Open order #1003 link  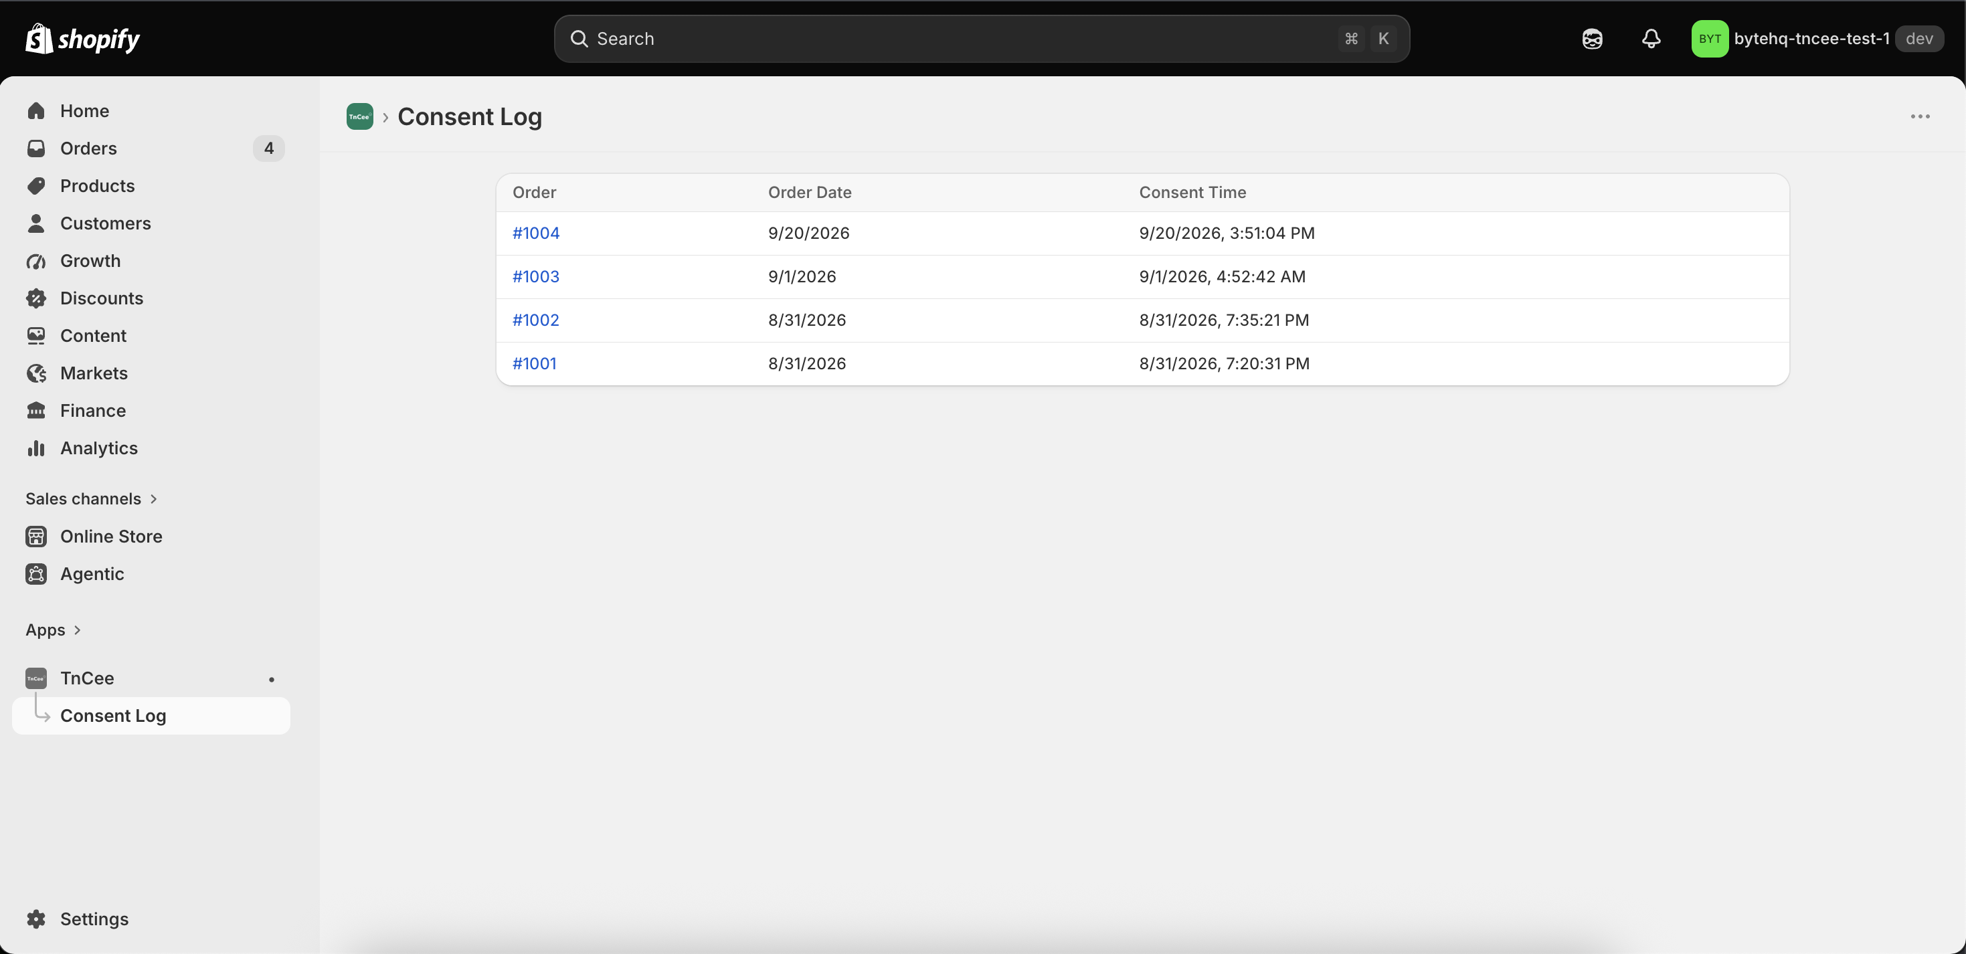[536, 276]
